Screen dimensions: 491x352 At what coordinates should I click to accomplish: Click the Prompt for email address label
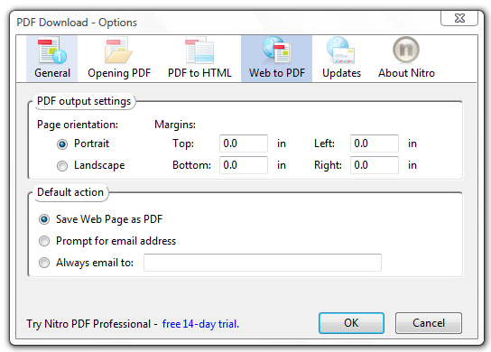point(116,241)
